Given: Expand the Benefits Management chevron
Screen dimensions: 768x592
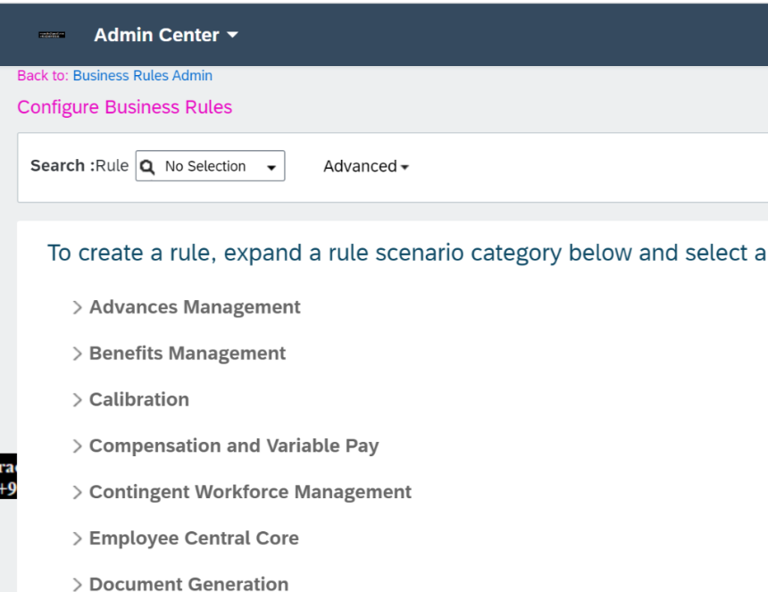Looking at the screenshot, I should click(x=77, y=354).
